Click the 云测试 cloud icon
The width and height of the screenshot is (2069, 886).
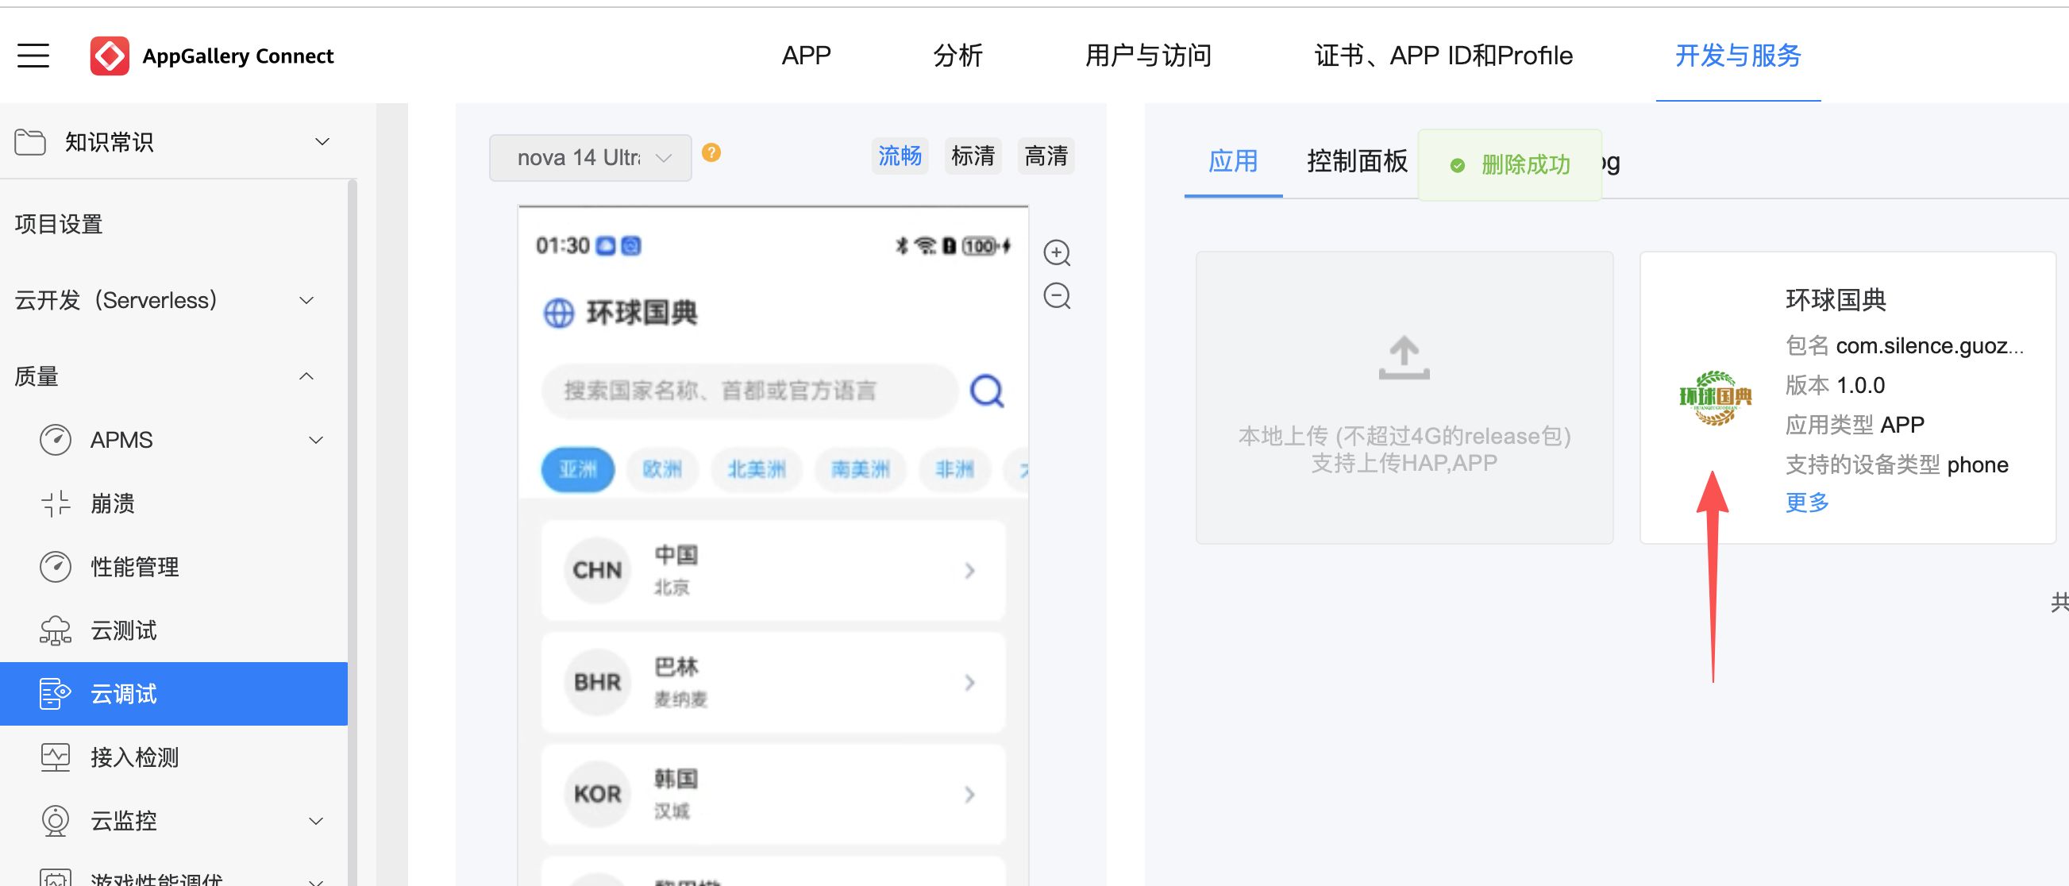(x=56, y=630)
